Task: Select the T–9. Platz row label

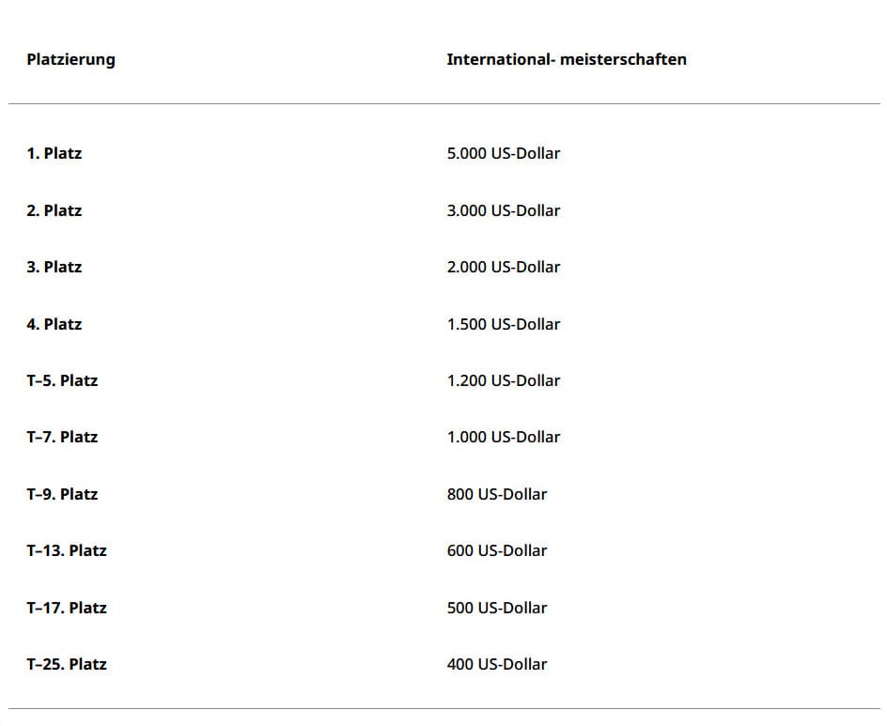Action: pos(62,494)
